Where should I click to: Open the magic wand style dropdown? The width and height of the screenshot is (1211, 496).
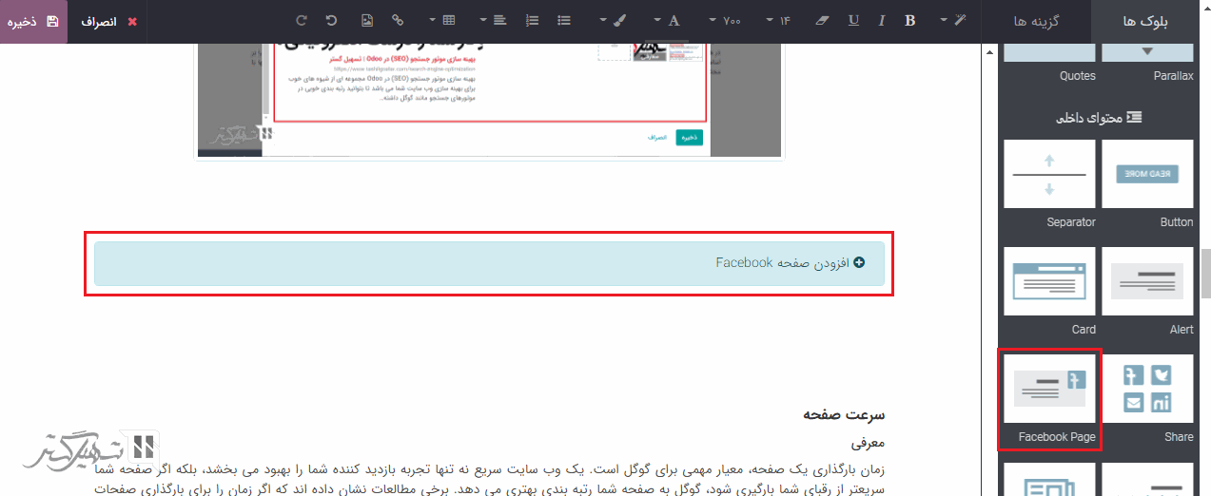click(x=952, y=20)
